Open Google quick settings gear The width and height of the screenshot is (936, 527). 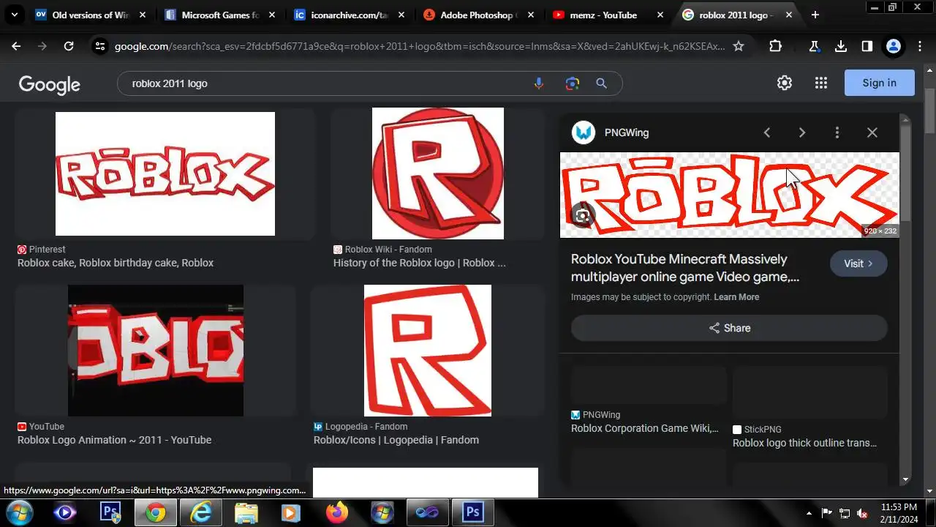click(x=785, y=83)
